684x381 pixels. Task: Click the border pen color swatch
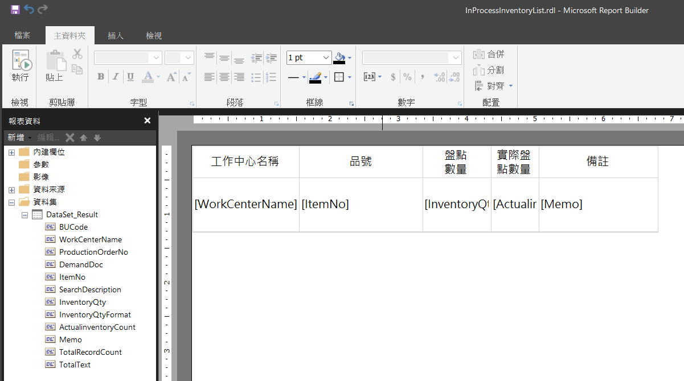tap(316, 77)
